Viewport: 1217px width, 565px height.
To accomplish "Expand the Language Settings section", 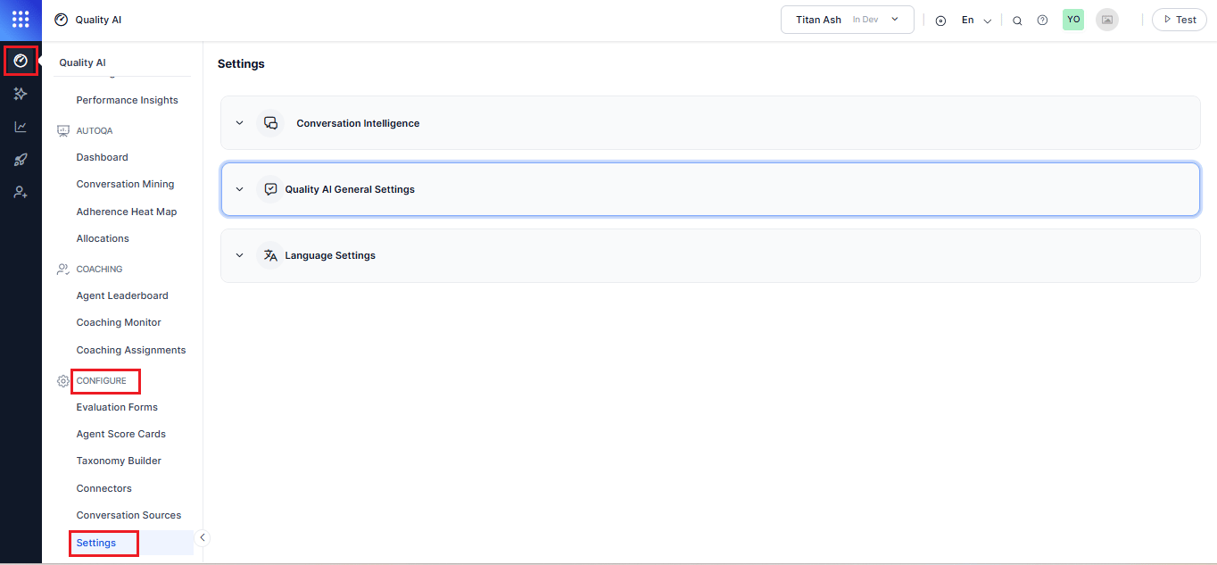I will click(x=710, y=255).
